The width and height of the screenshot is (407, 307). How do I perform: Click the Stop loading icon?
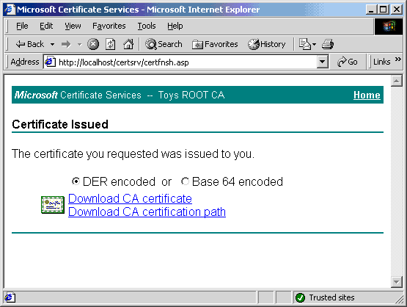93,44
